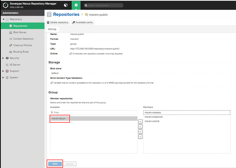Focus the Available repositories Filter field

94,113
